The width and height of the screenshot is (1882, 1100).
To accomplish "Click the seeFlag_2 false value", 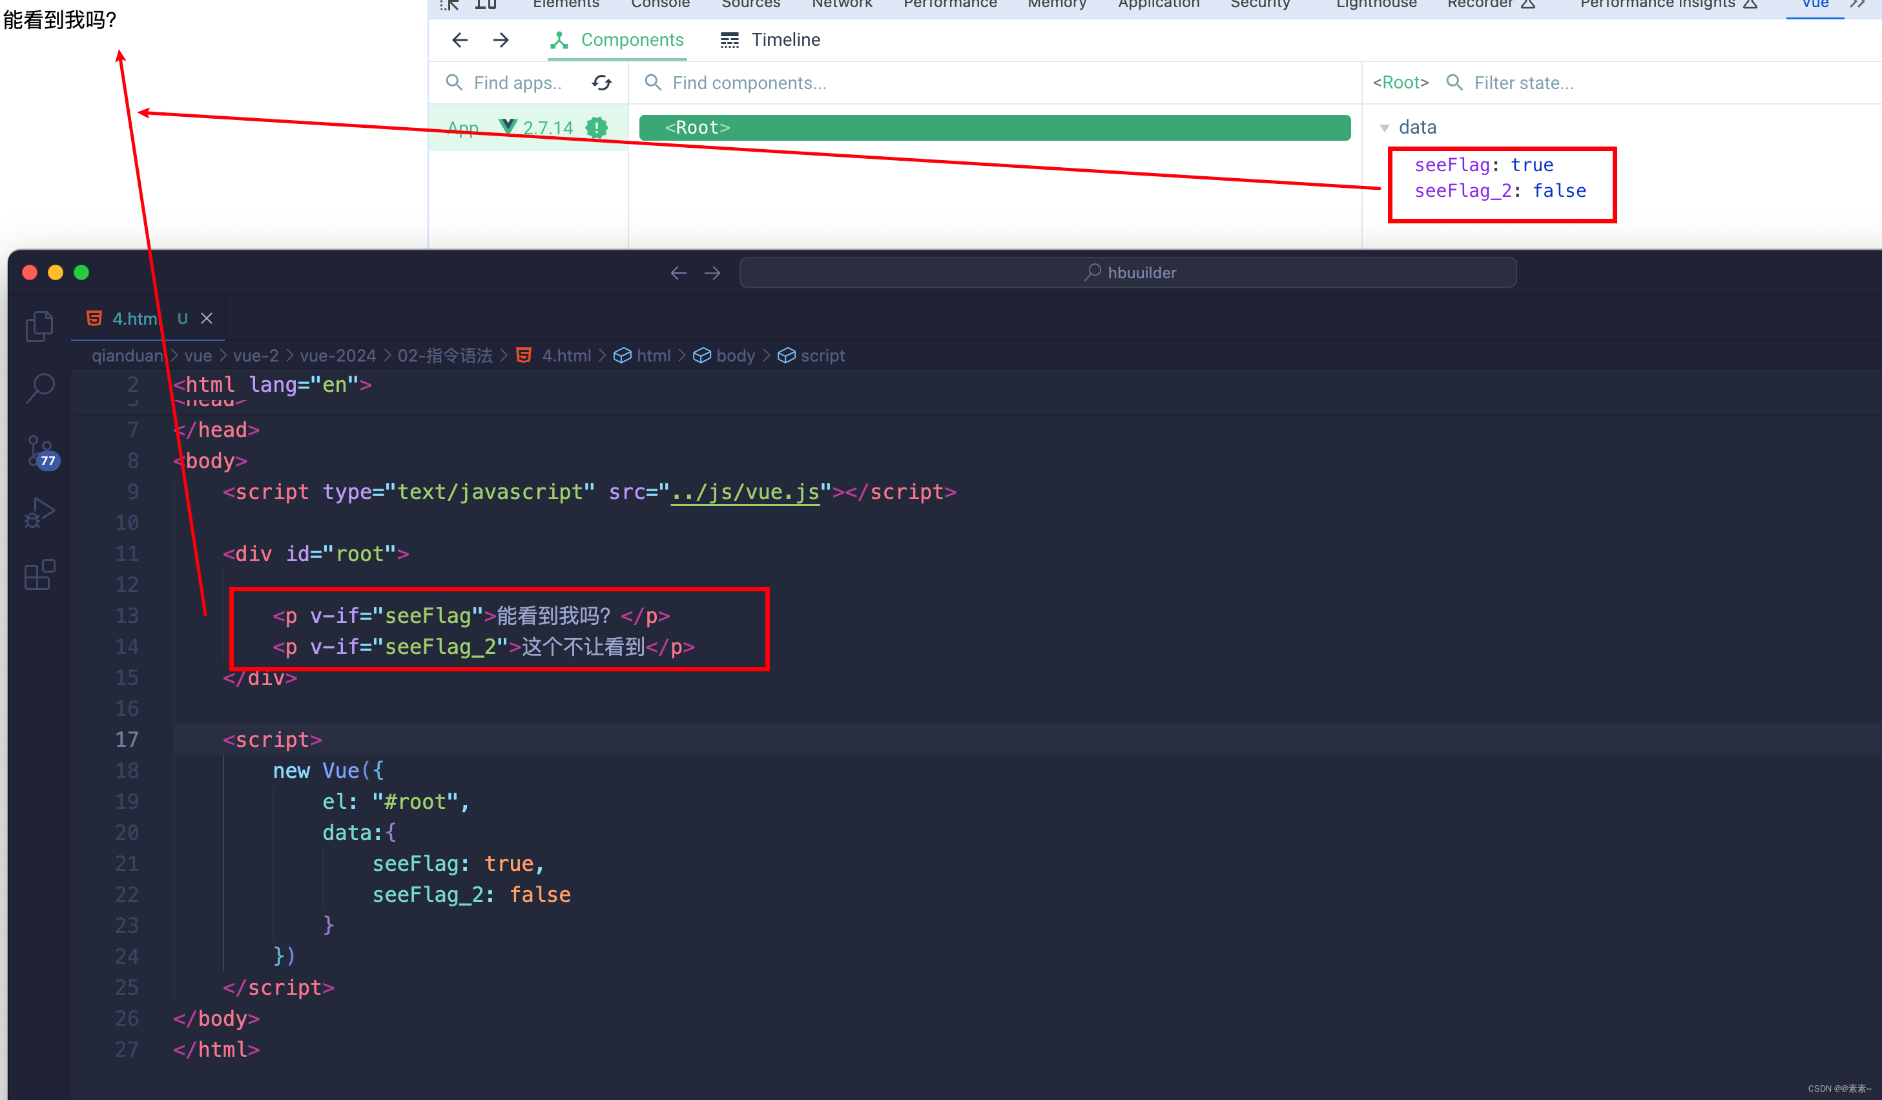I will coord(1559,191).
